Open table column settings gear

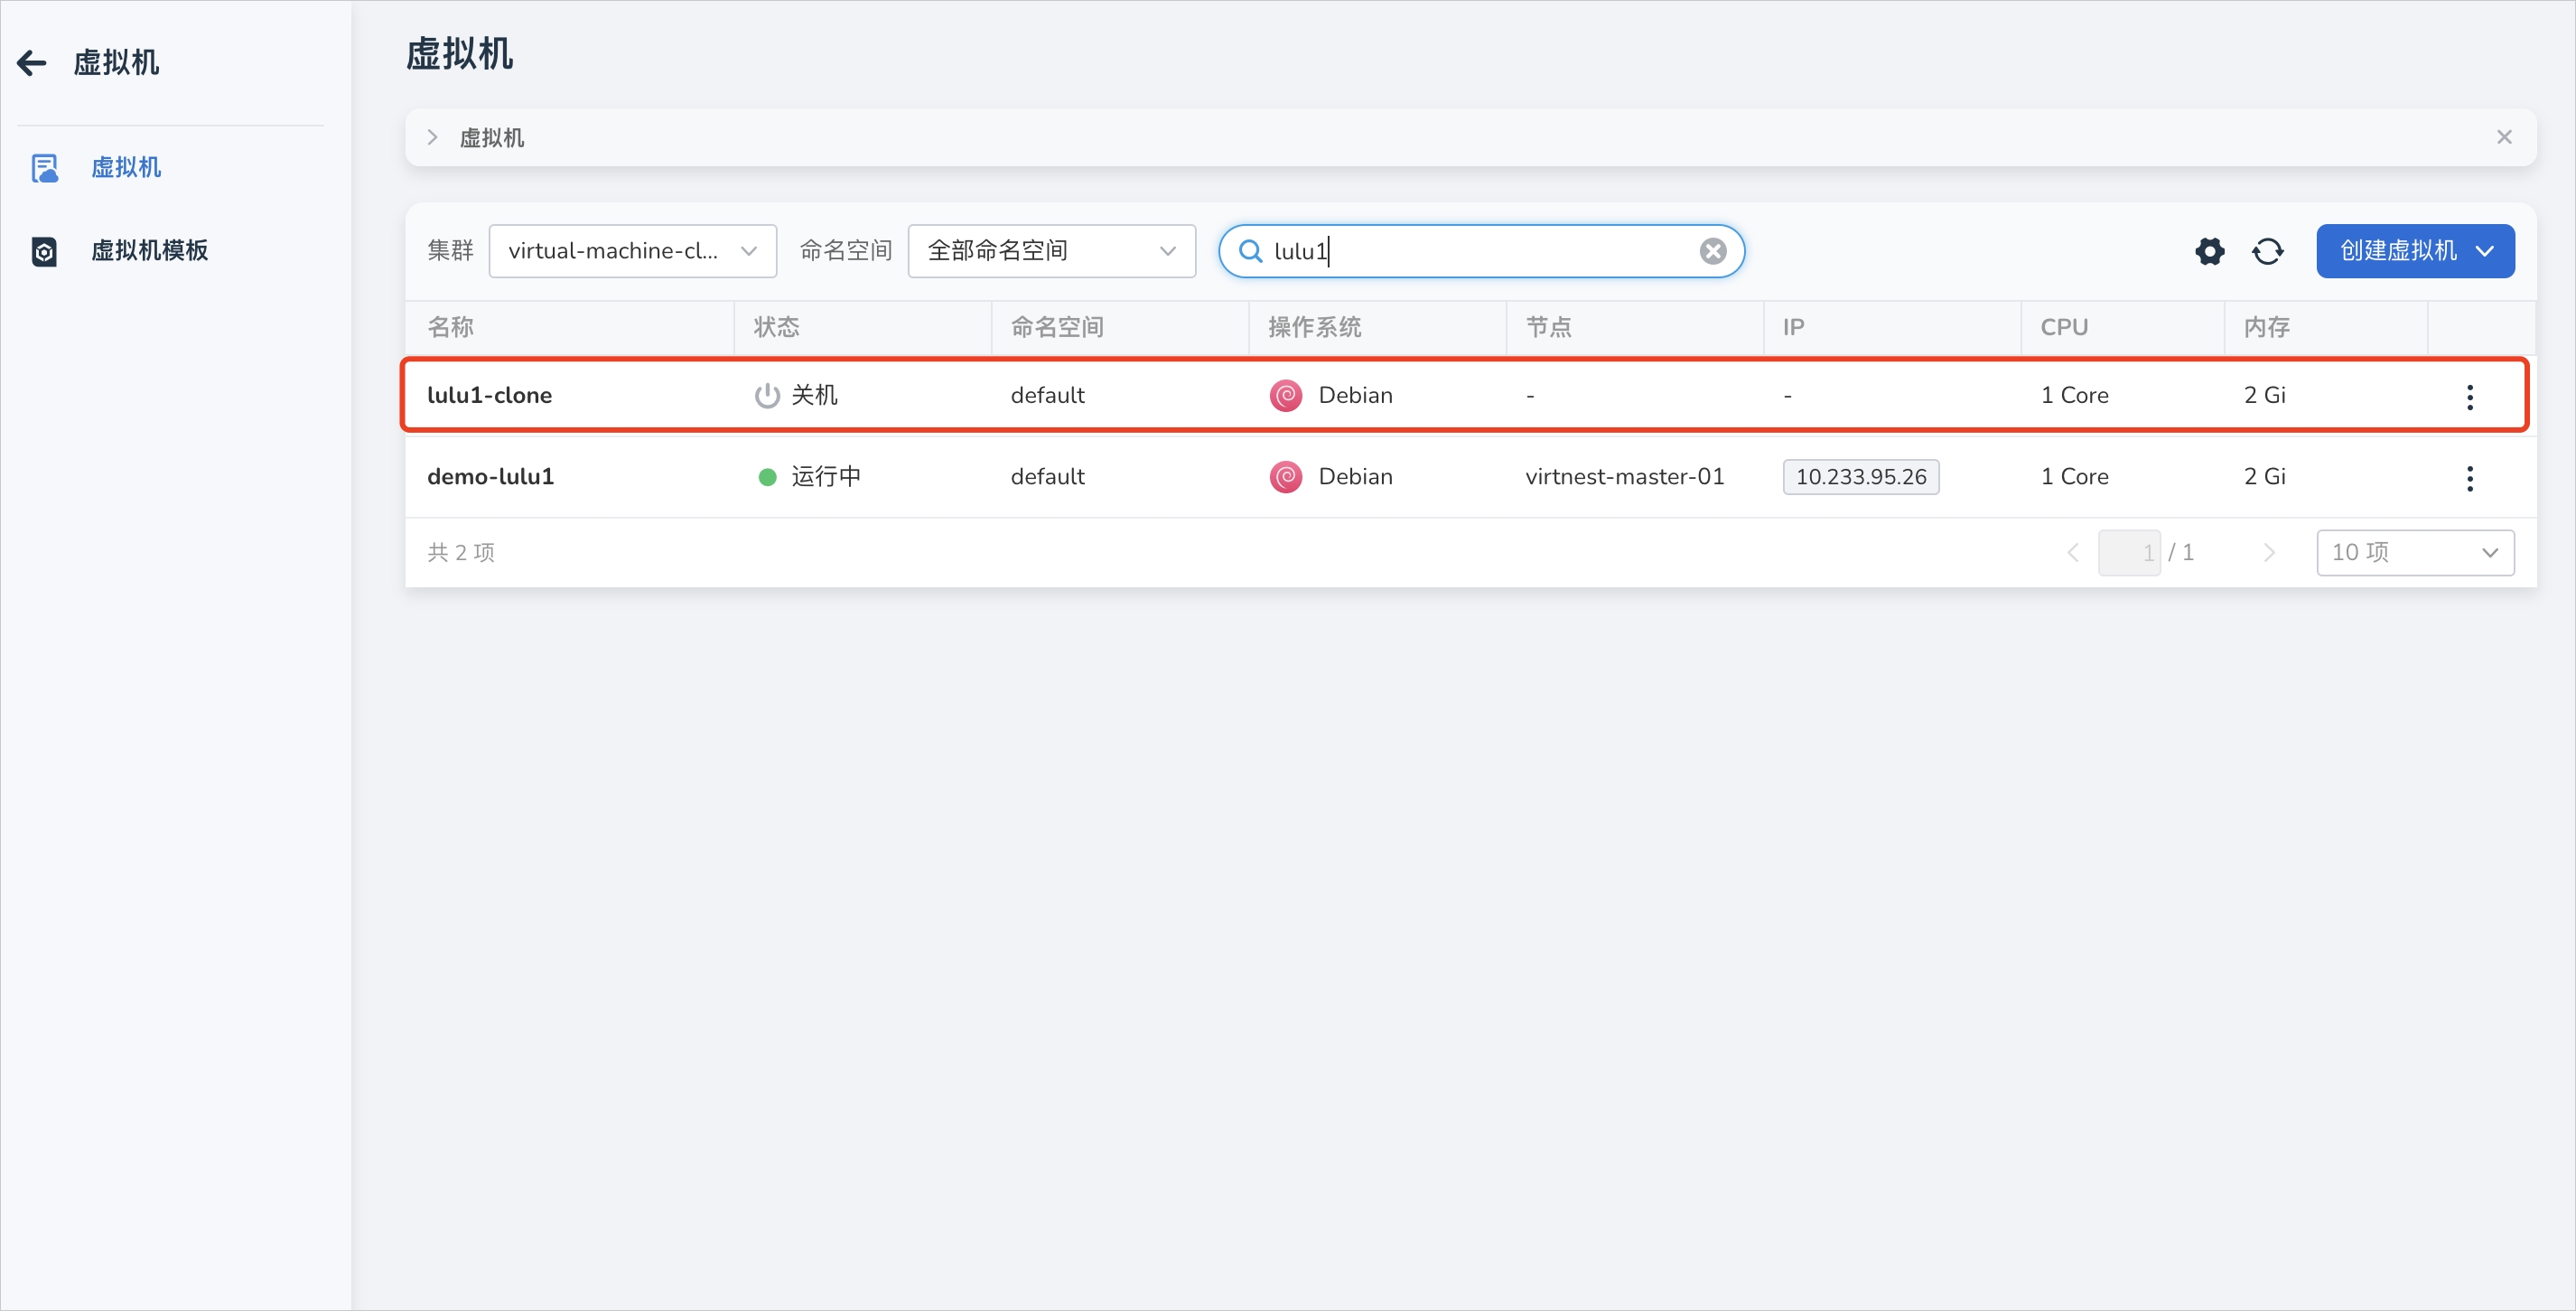pos(2209,251)
